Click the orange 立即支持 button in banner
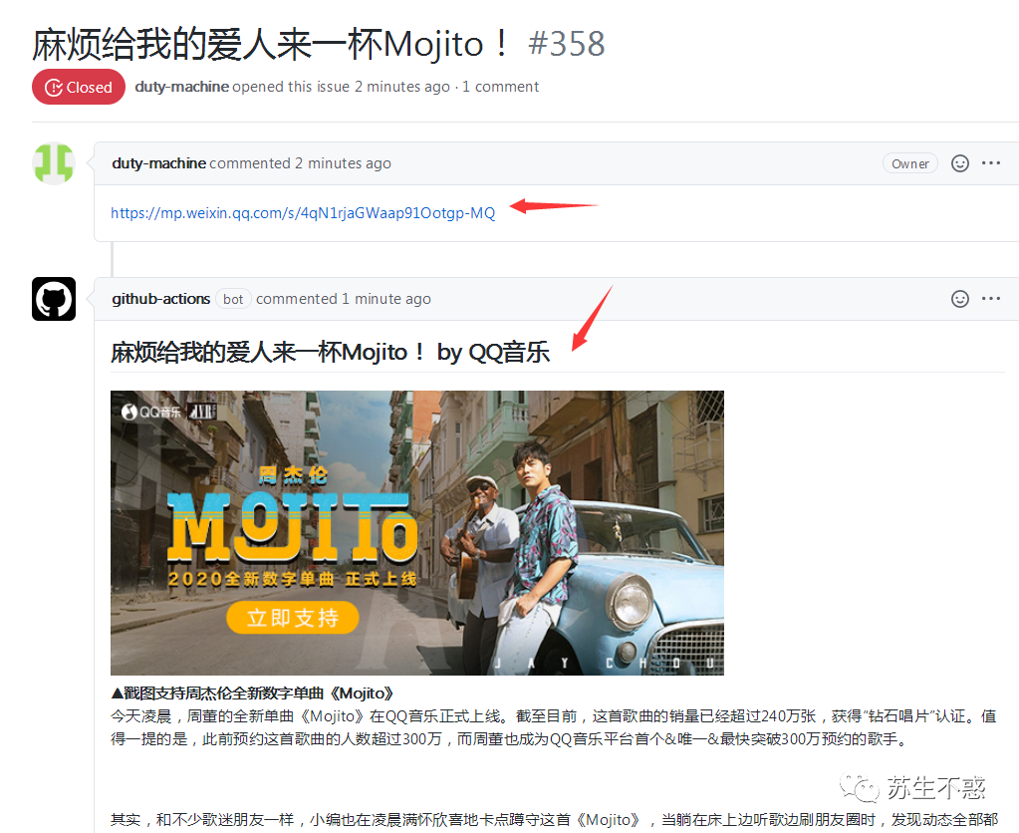Screen dimensions: 1019x833 (293, 618)
